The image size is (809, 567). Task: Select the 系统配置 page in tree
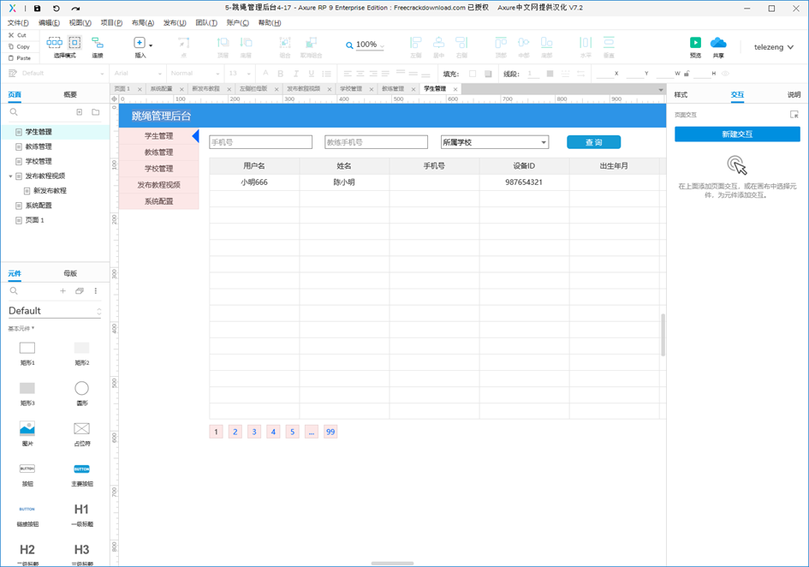[x=39, y=206]
